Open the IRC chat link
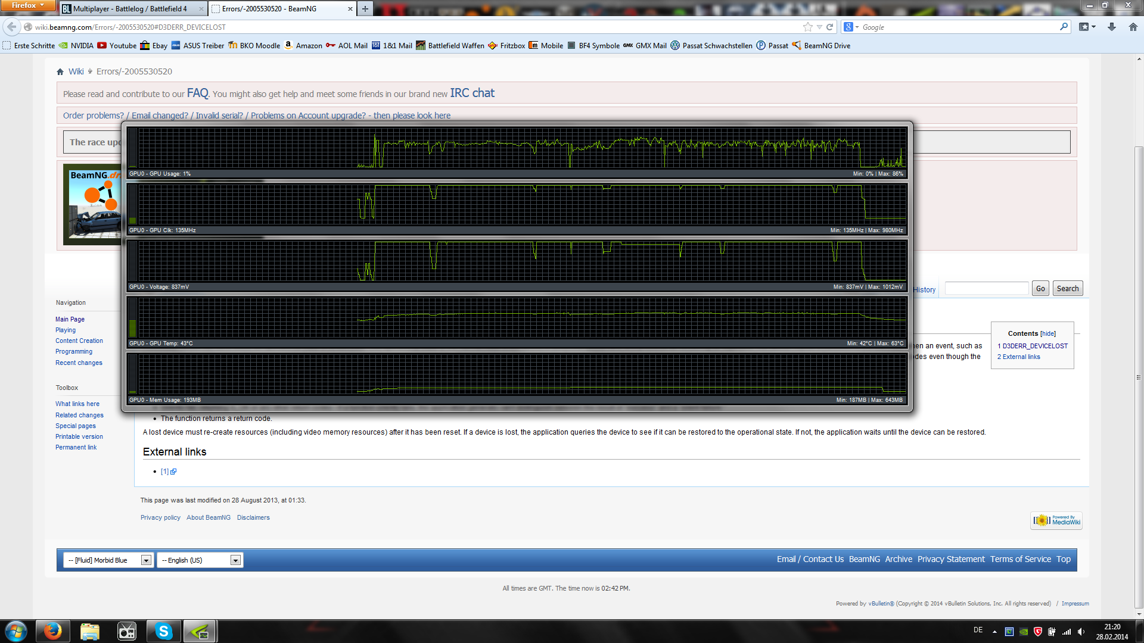 point(472,93)
